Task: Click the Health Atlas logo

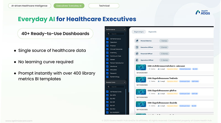Action: (203, 12)
